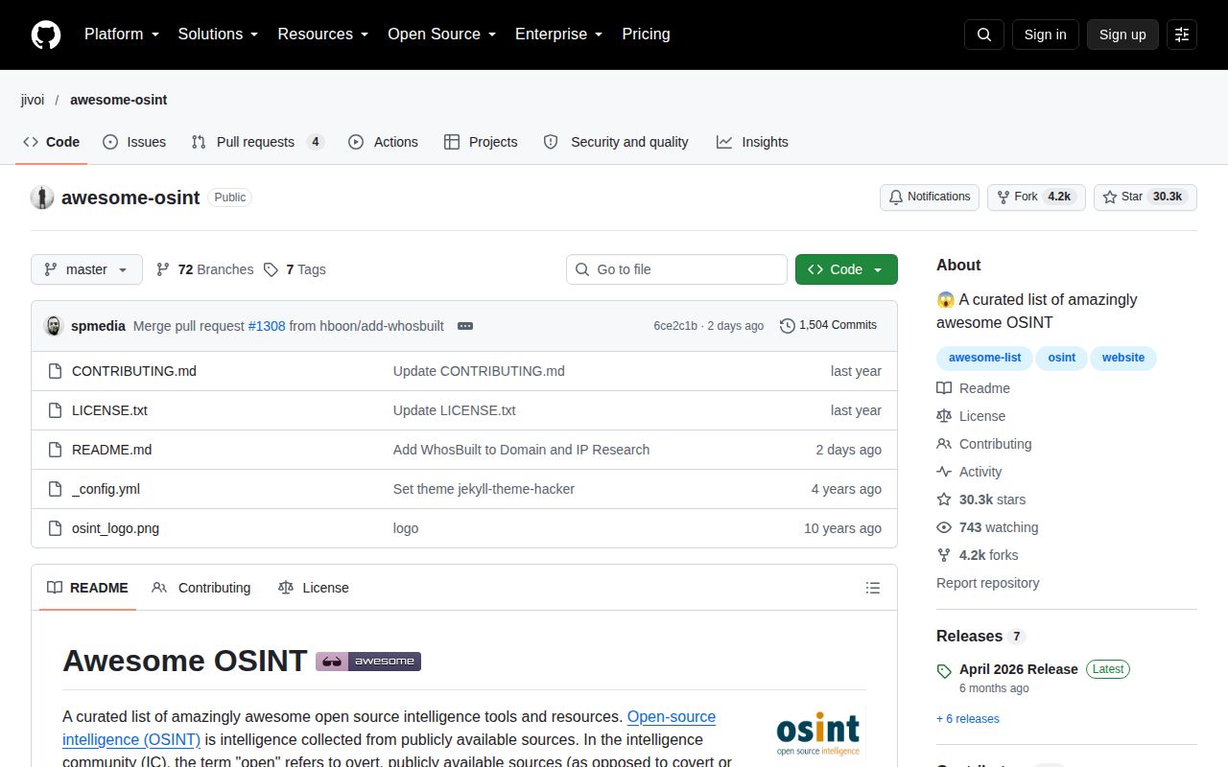The image size is (1228, 767).
Task: Open the Open Source menu
Action: (x=442, y=35)
